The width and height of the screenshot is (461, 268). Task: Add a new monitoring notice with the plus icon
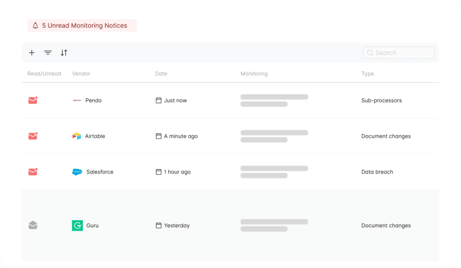[32, 53]
